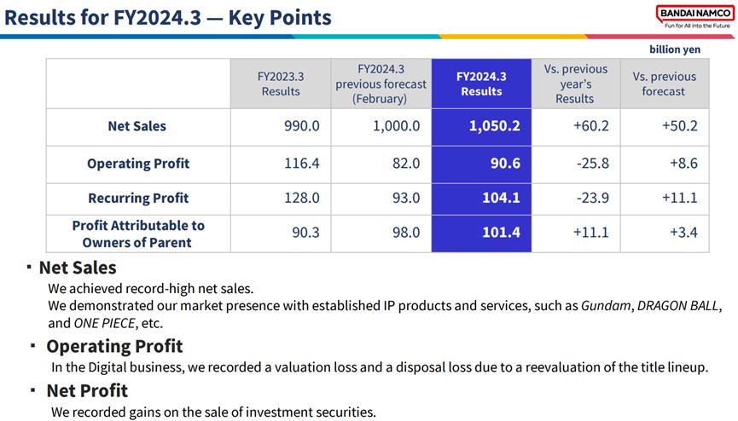
Task: Select the Operating Profit bullet heading
Action: [114, 346]
